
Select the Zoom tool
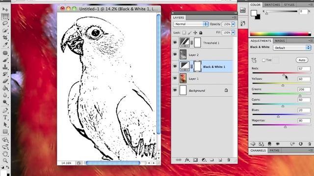5,160
